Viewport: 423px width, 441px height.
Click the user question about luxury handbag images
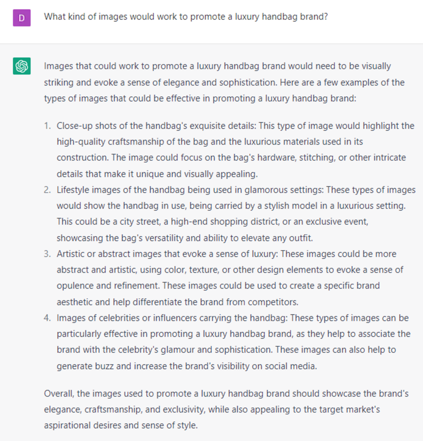[x=183, y=17]
